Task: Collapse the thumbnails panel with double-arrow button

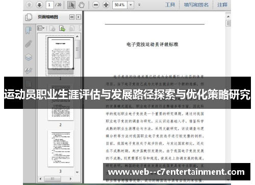Action: click(x=72, y=17)
